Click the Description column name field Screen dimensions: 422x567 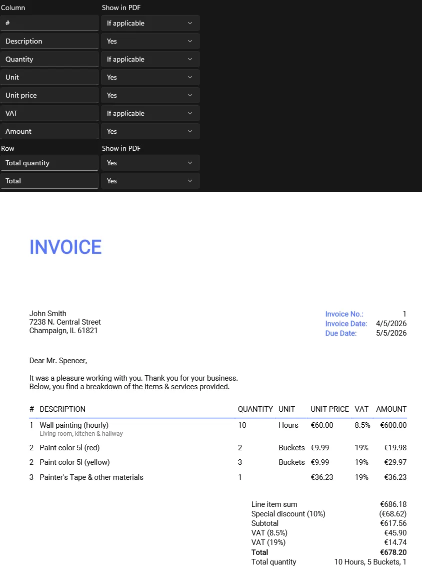pos(49,41)
